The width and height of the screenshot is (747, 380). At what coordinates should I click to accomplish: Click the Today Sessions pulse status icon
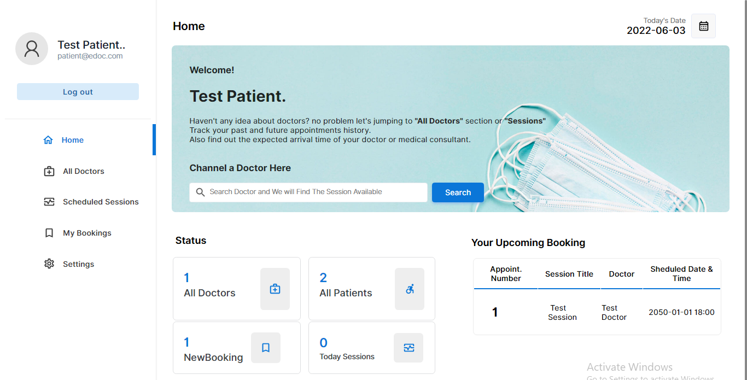tap(408, 348)
